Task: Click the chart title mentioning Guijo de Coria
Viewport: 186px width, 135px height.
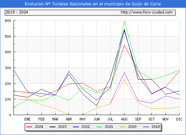Action: (x=93, y=4)
